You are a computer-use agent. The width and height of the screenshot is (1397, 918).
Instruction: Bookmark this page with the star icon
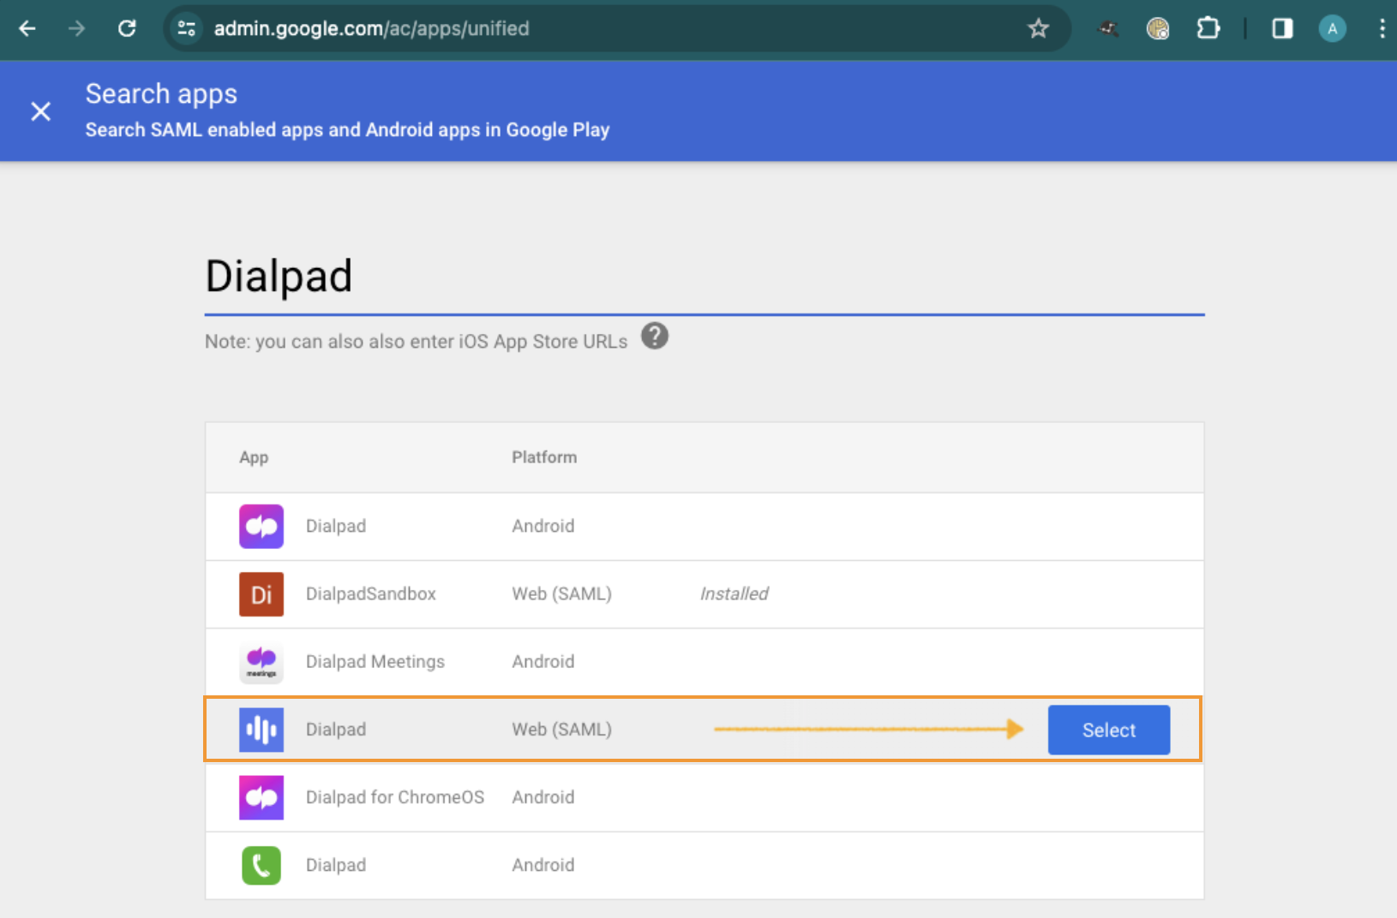tap(1038, 28)
